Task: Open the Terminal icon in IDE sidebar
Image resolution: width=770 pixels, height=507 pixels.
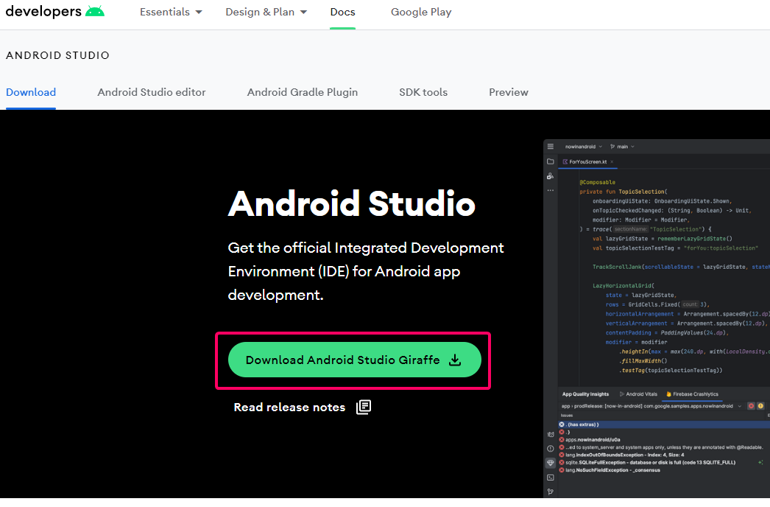Action: tap(551, 478)
